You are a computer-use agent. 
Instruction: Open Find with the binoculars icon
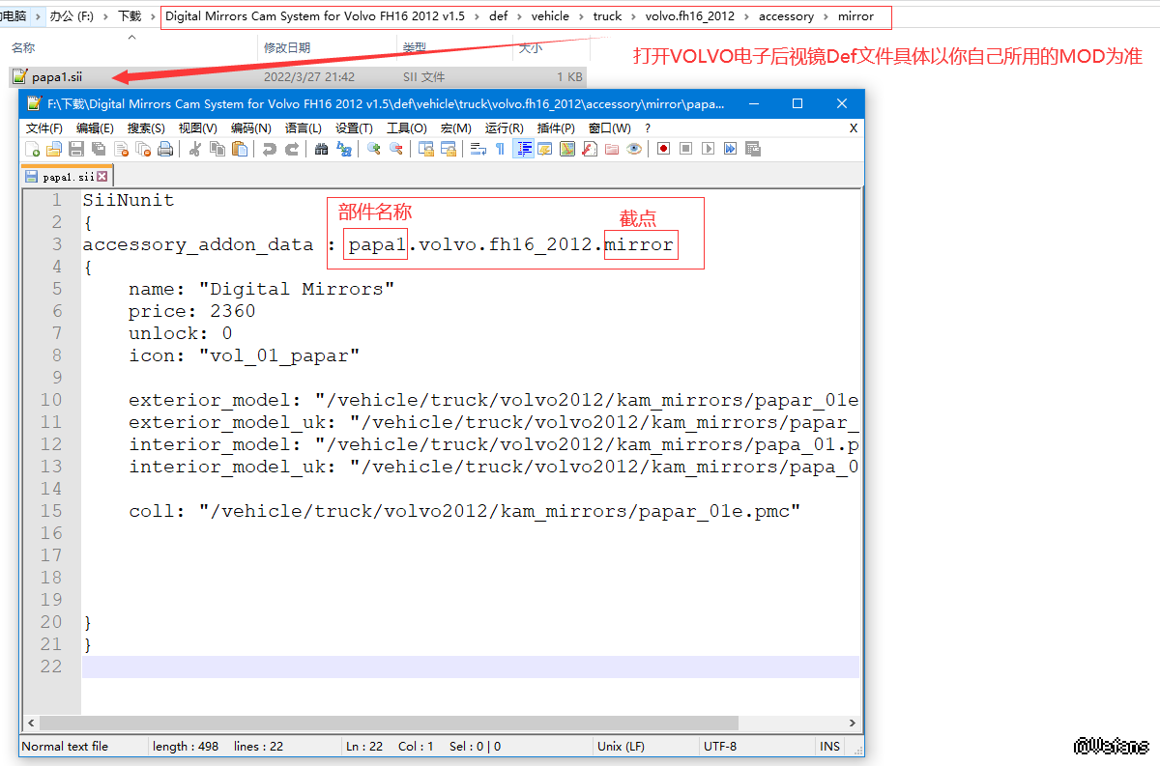click(x=322, y=149)
